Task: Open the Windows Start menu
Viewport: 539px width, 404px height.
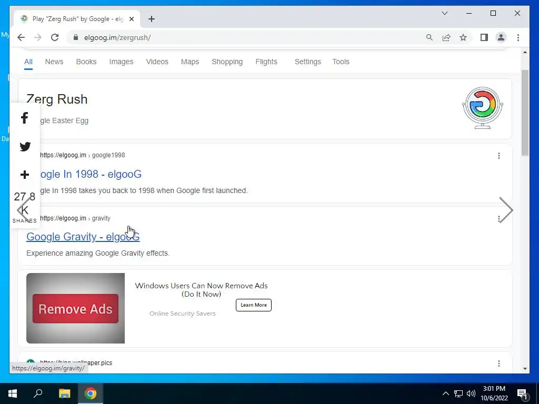Action: [13, 393]
